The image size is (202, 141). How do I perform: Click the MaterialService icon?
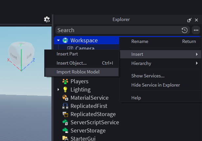point(65,98)
